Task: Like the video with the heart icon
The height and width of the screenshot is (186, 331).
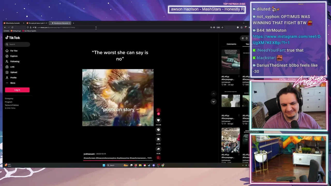Action: (x=158, y=120)
